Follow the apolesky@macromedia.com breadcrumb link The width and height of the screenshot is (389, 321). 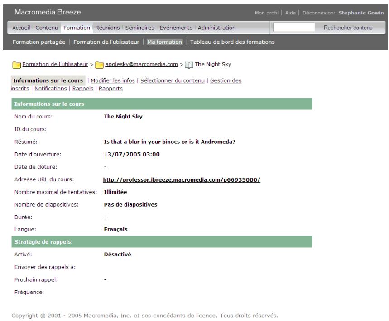coord(141,64)
